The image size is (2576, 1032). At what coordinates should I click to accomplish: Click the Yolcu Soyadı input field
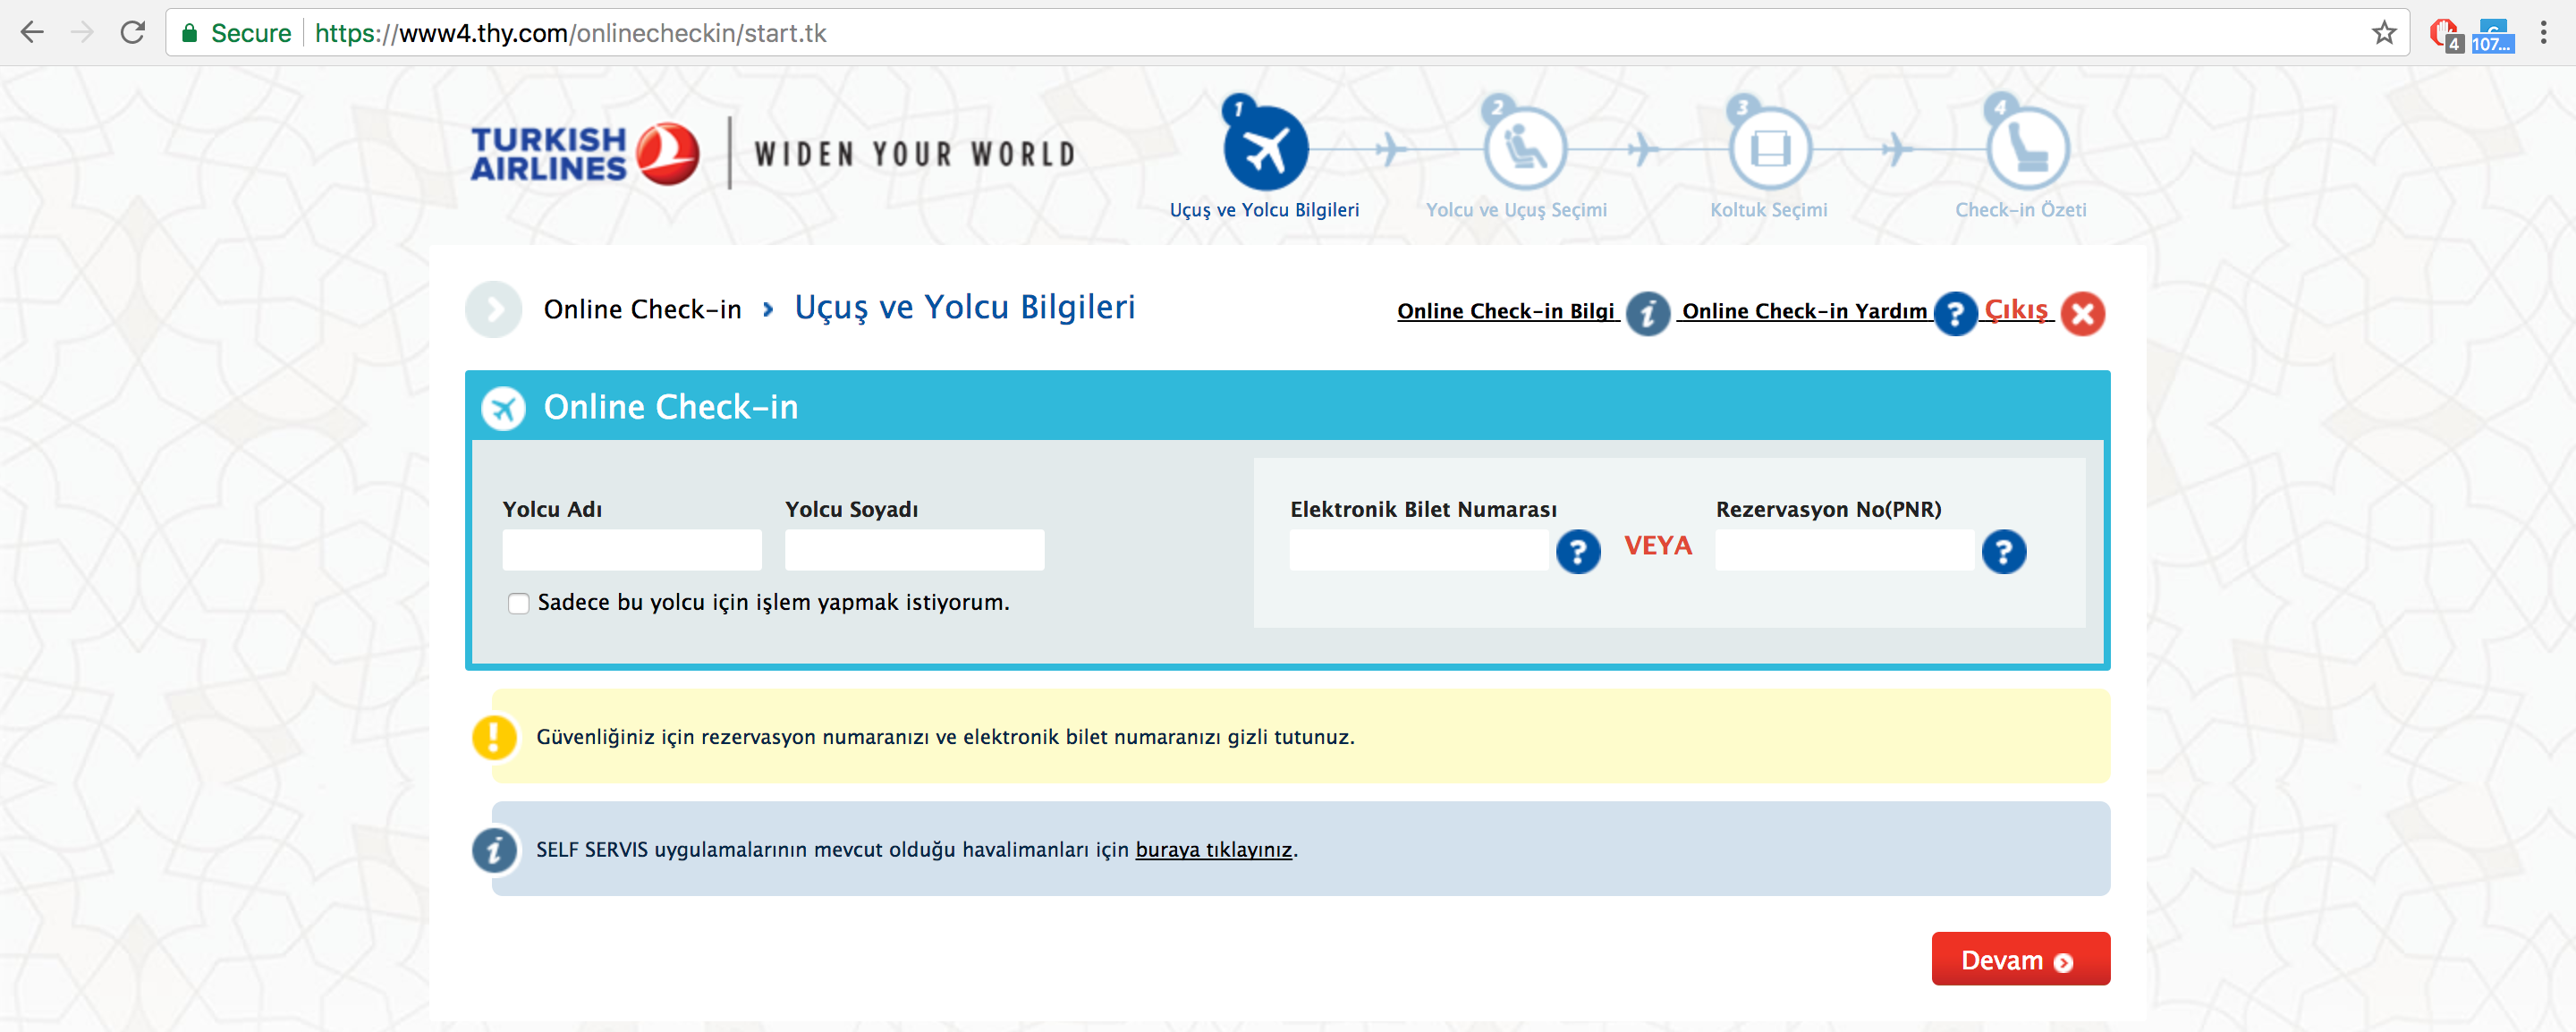(914, 550)
